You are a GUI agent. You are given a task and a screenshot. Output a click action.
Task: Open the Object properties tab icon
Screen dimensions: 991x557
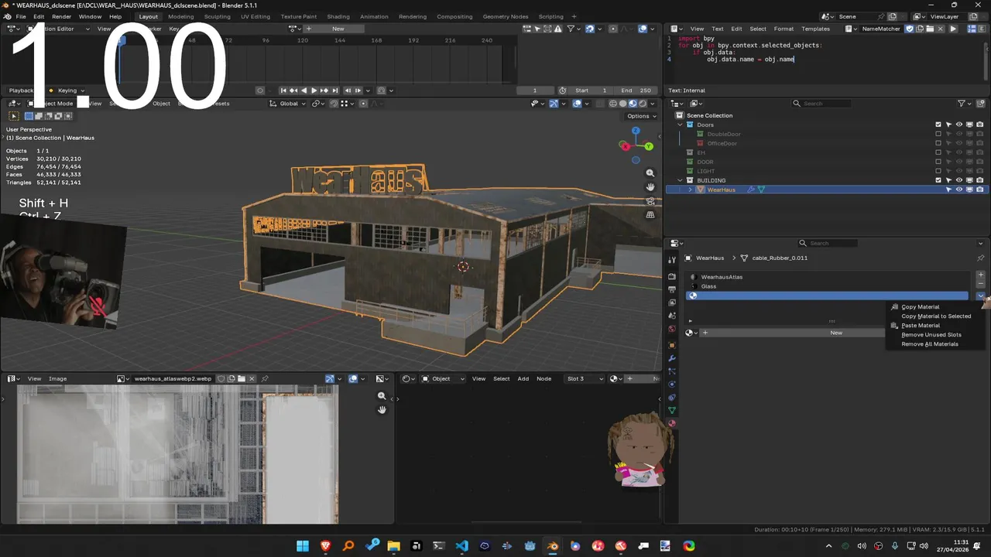coord(672,345)
